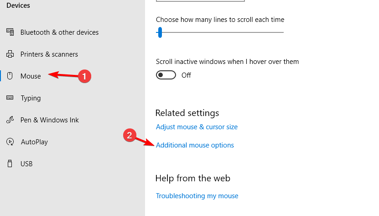Open Adjust mouse & cursor size link
This screenshot has height=216, width=379.
[197, 127]
